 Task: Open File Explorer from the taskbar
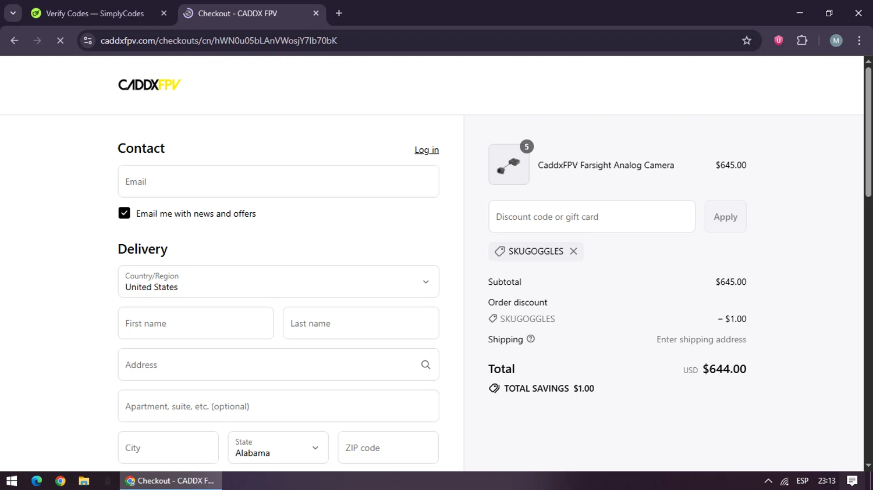(84, 481)
